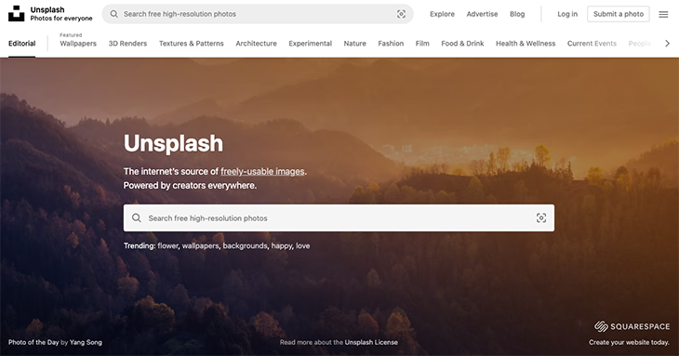Open the Film category
This screenshot has height=356, width=679.
click(422, 44)
